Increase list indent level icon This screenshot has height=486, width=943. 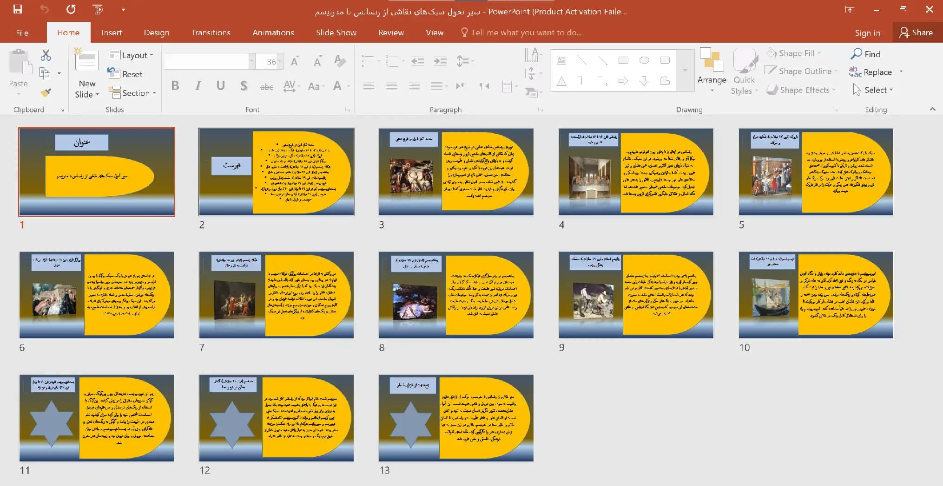click(x=440, y=61)
